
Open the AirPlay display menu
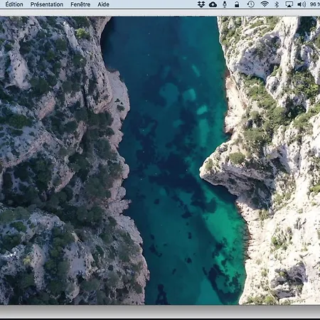coord(289,4)
